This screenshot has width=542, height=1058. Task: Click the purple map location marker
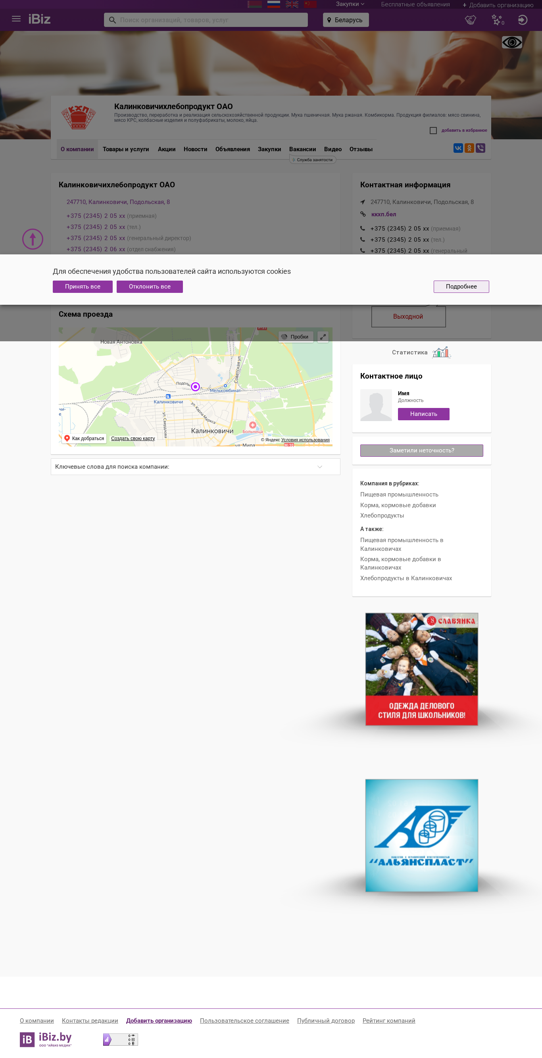196,387
